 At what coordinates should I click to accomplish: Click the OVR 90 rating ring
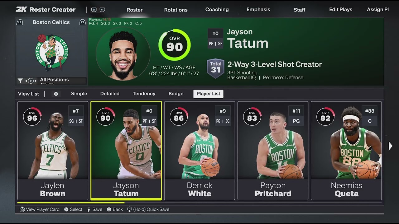click(174, 45)
